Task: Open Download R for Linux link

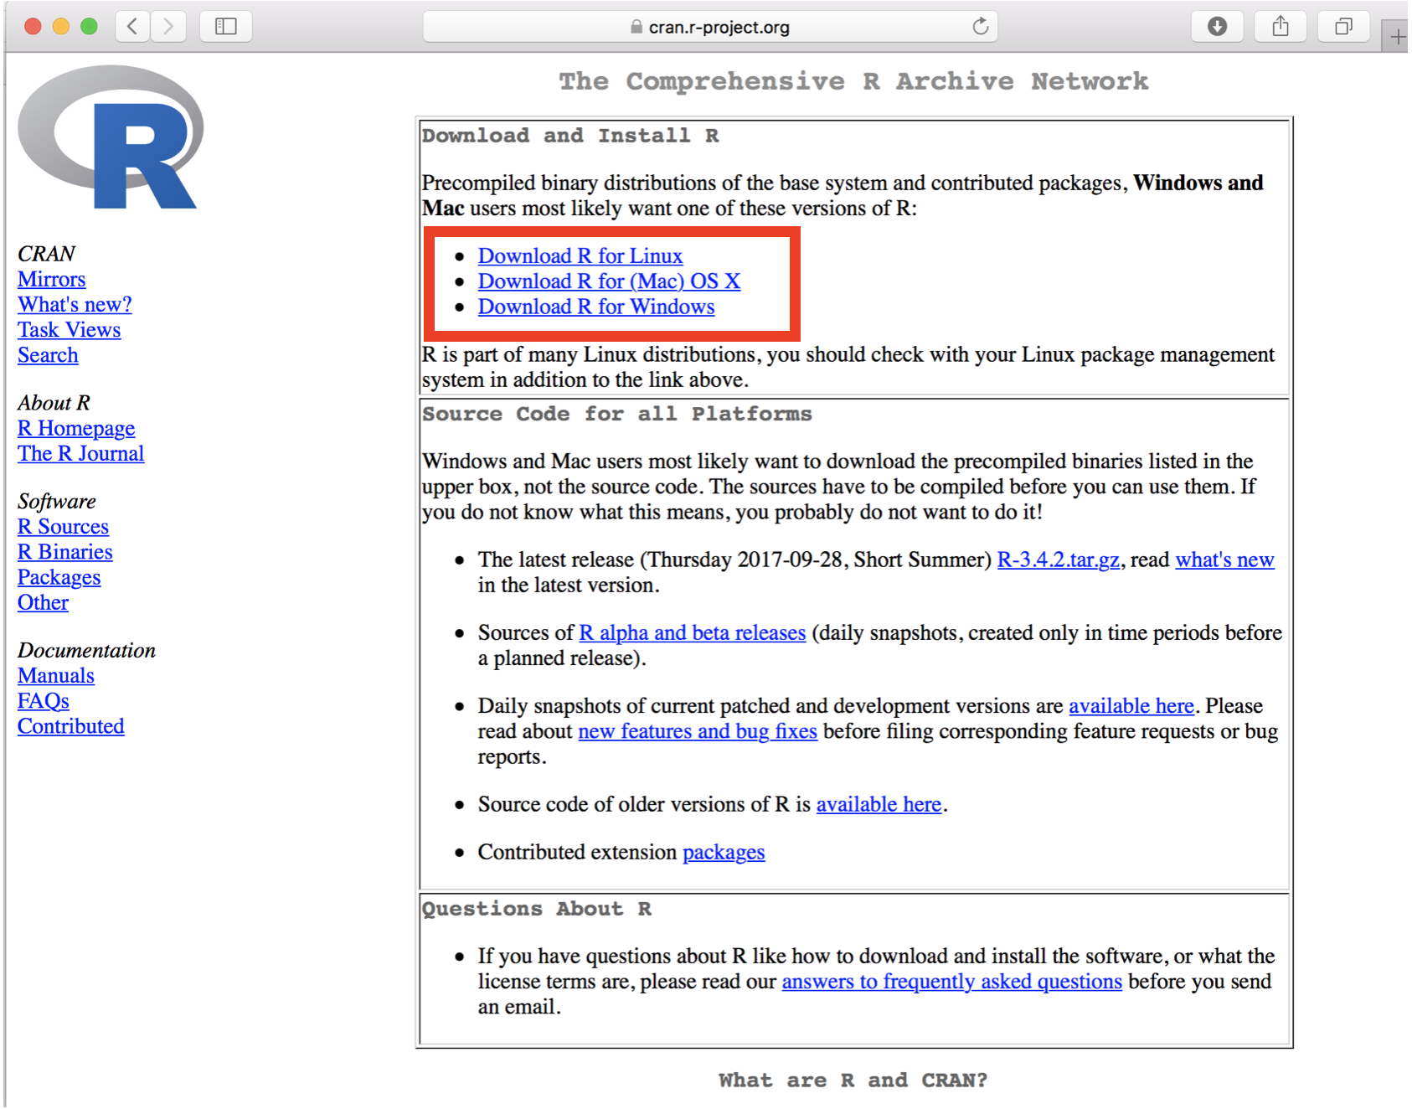Action: click(x=580, y=256)
